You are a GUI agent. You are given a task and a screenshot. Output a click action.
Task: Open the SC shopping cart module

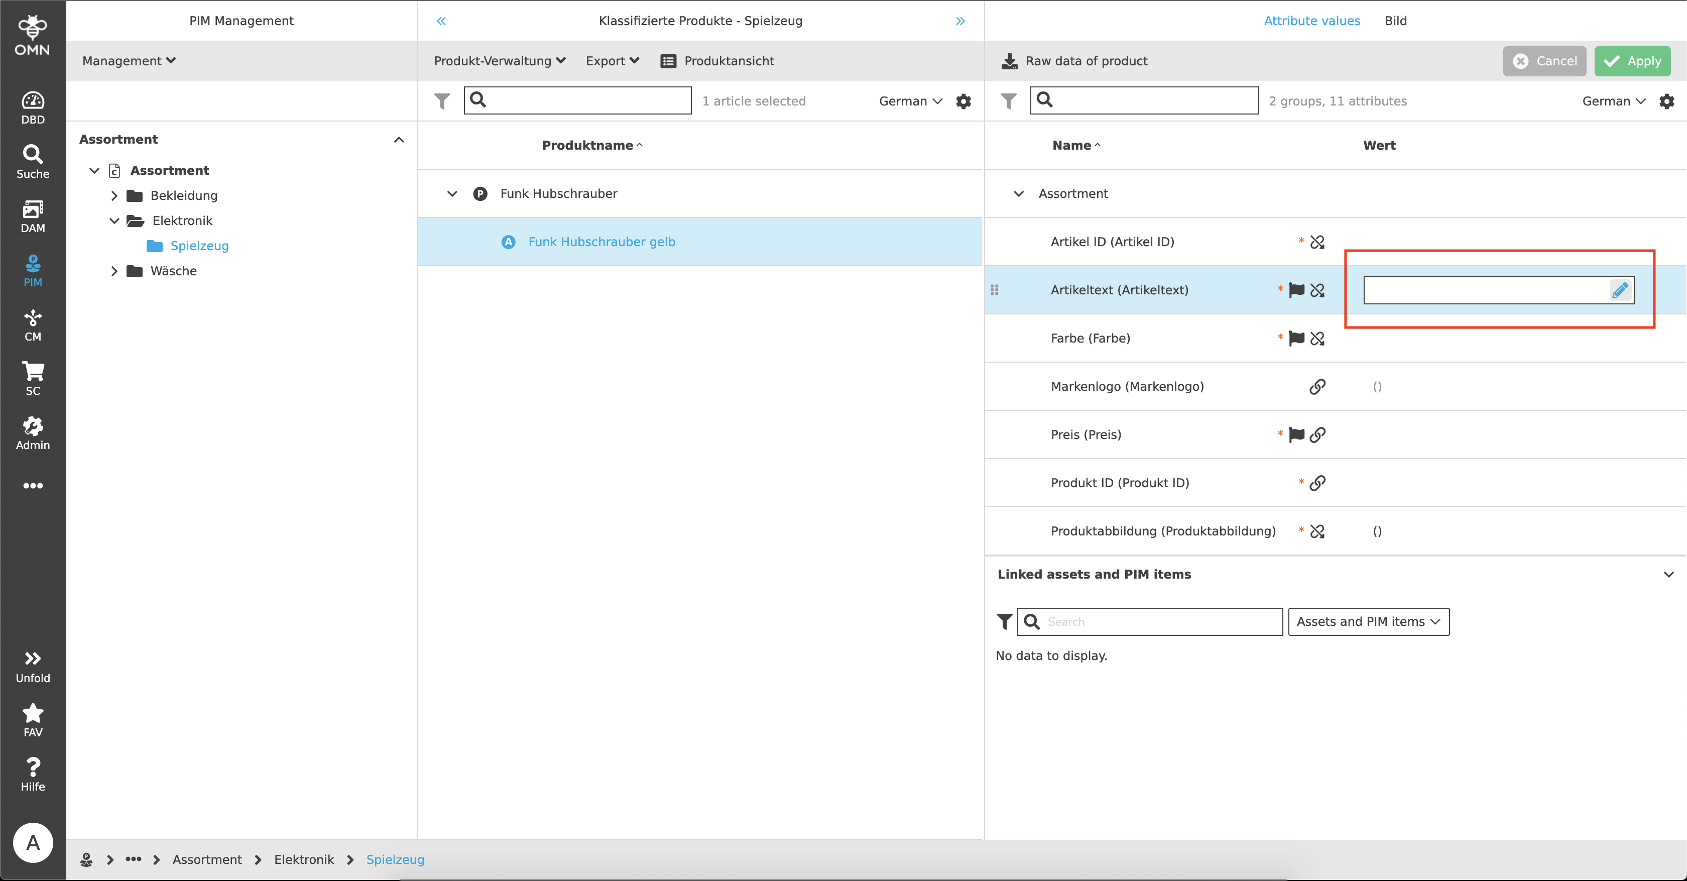[33, 379]
